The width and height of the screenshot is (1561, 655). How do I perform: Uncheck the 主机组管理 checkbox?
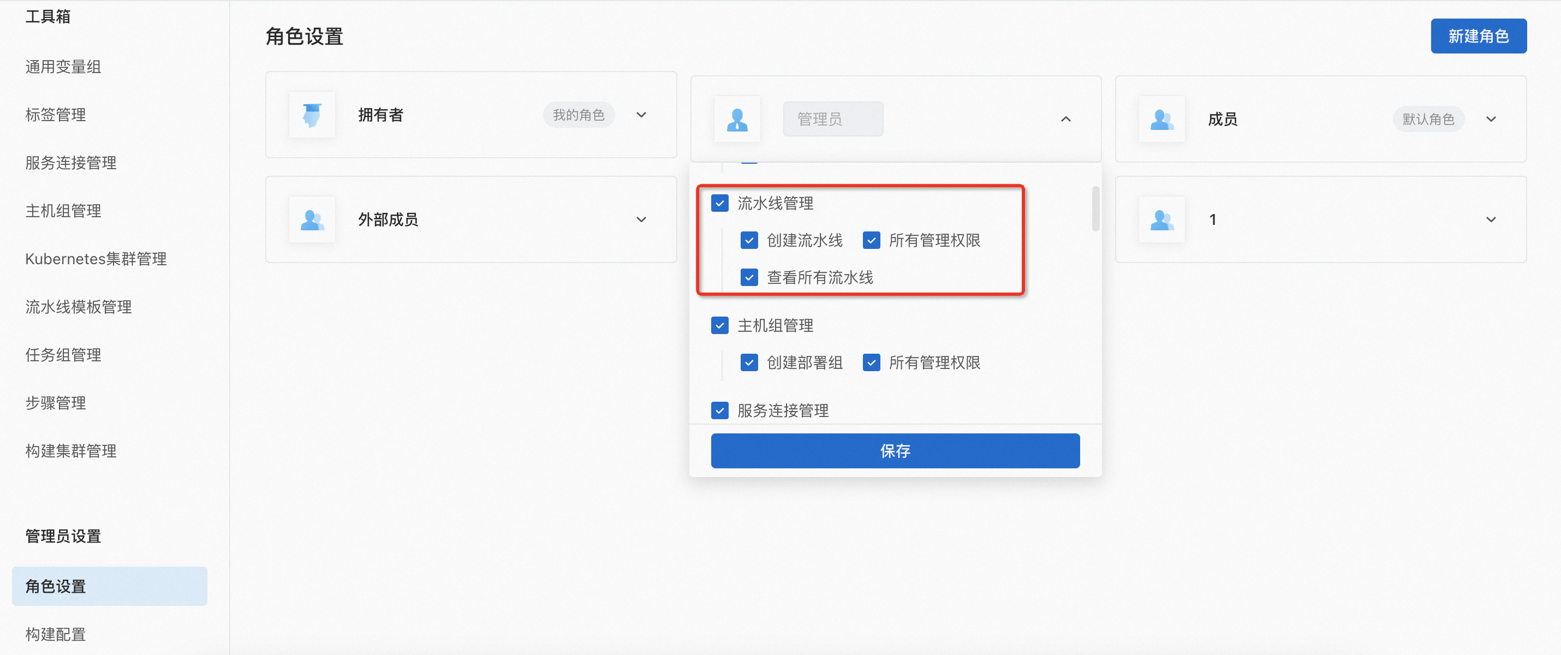pyautogui.click(x=720, y=325)
